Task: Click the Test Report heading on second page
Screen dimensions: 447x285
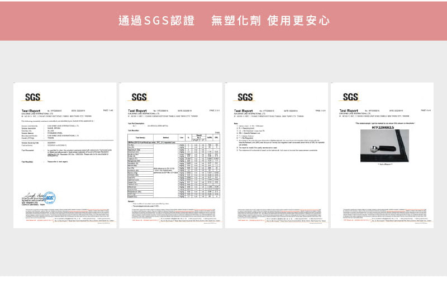Action: point(137,110)
